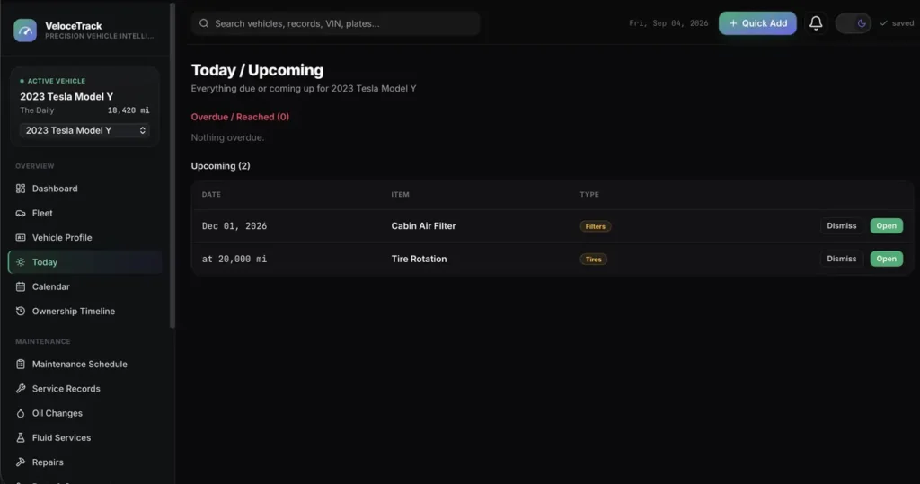This screenshot has height=484, width=920.
Task: Click the "Nothing overdue." message
Action: 227,137
